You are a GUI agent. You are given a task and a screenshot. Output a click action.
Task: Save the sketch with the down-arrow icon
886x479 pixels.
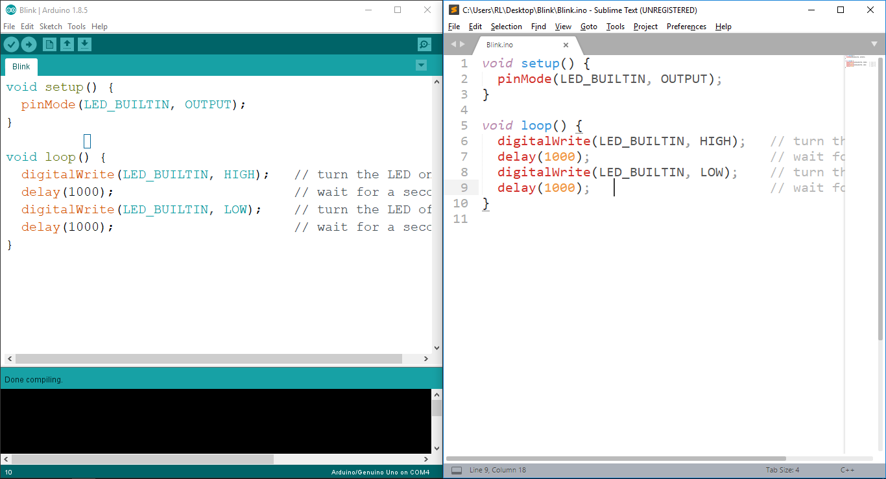pyautogui.click(x=85, y=44)
